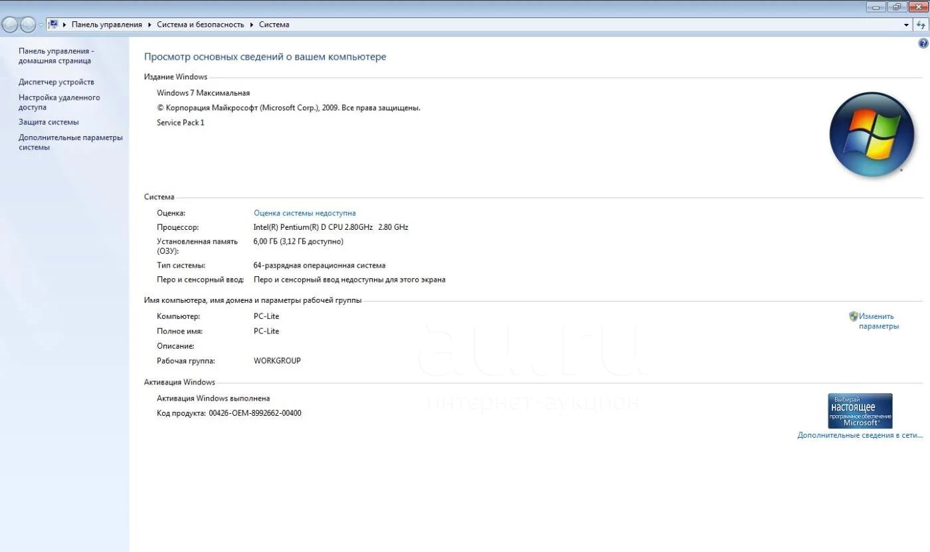The width and height of the screenshot is (930, 552).
Task: Click 'Оценка системы недоступна' link
Action: [x=305, y=213]
